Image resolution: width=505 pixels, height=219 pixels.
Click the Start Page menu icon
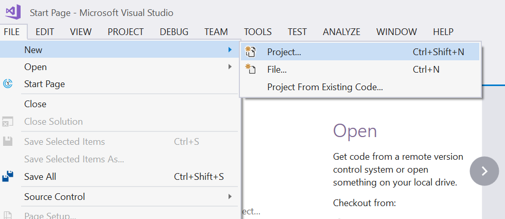(x=8, y=84)
